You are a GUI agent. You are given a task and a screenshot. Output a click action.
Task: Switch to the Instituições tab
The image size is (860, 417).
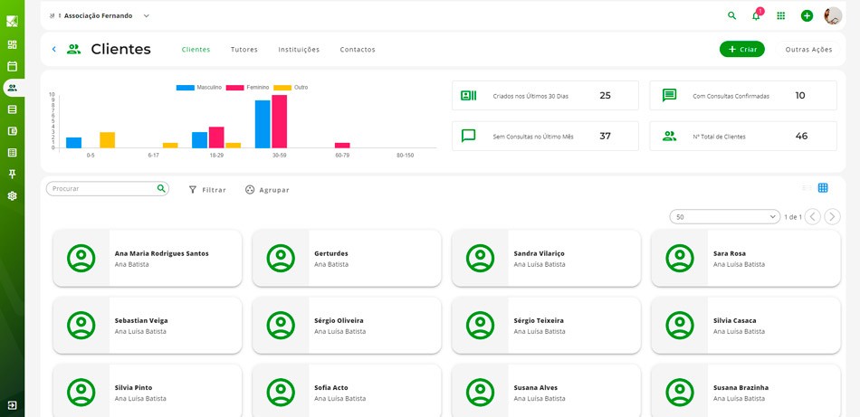click(x=299, y=50)
